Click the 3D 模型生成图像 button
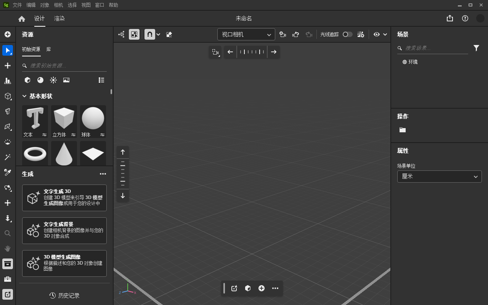The image size is (488, 305). click(x=64, y=263)
